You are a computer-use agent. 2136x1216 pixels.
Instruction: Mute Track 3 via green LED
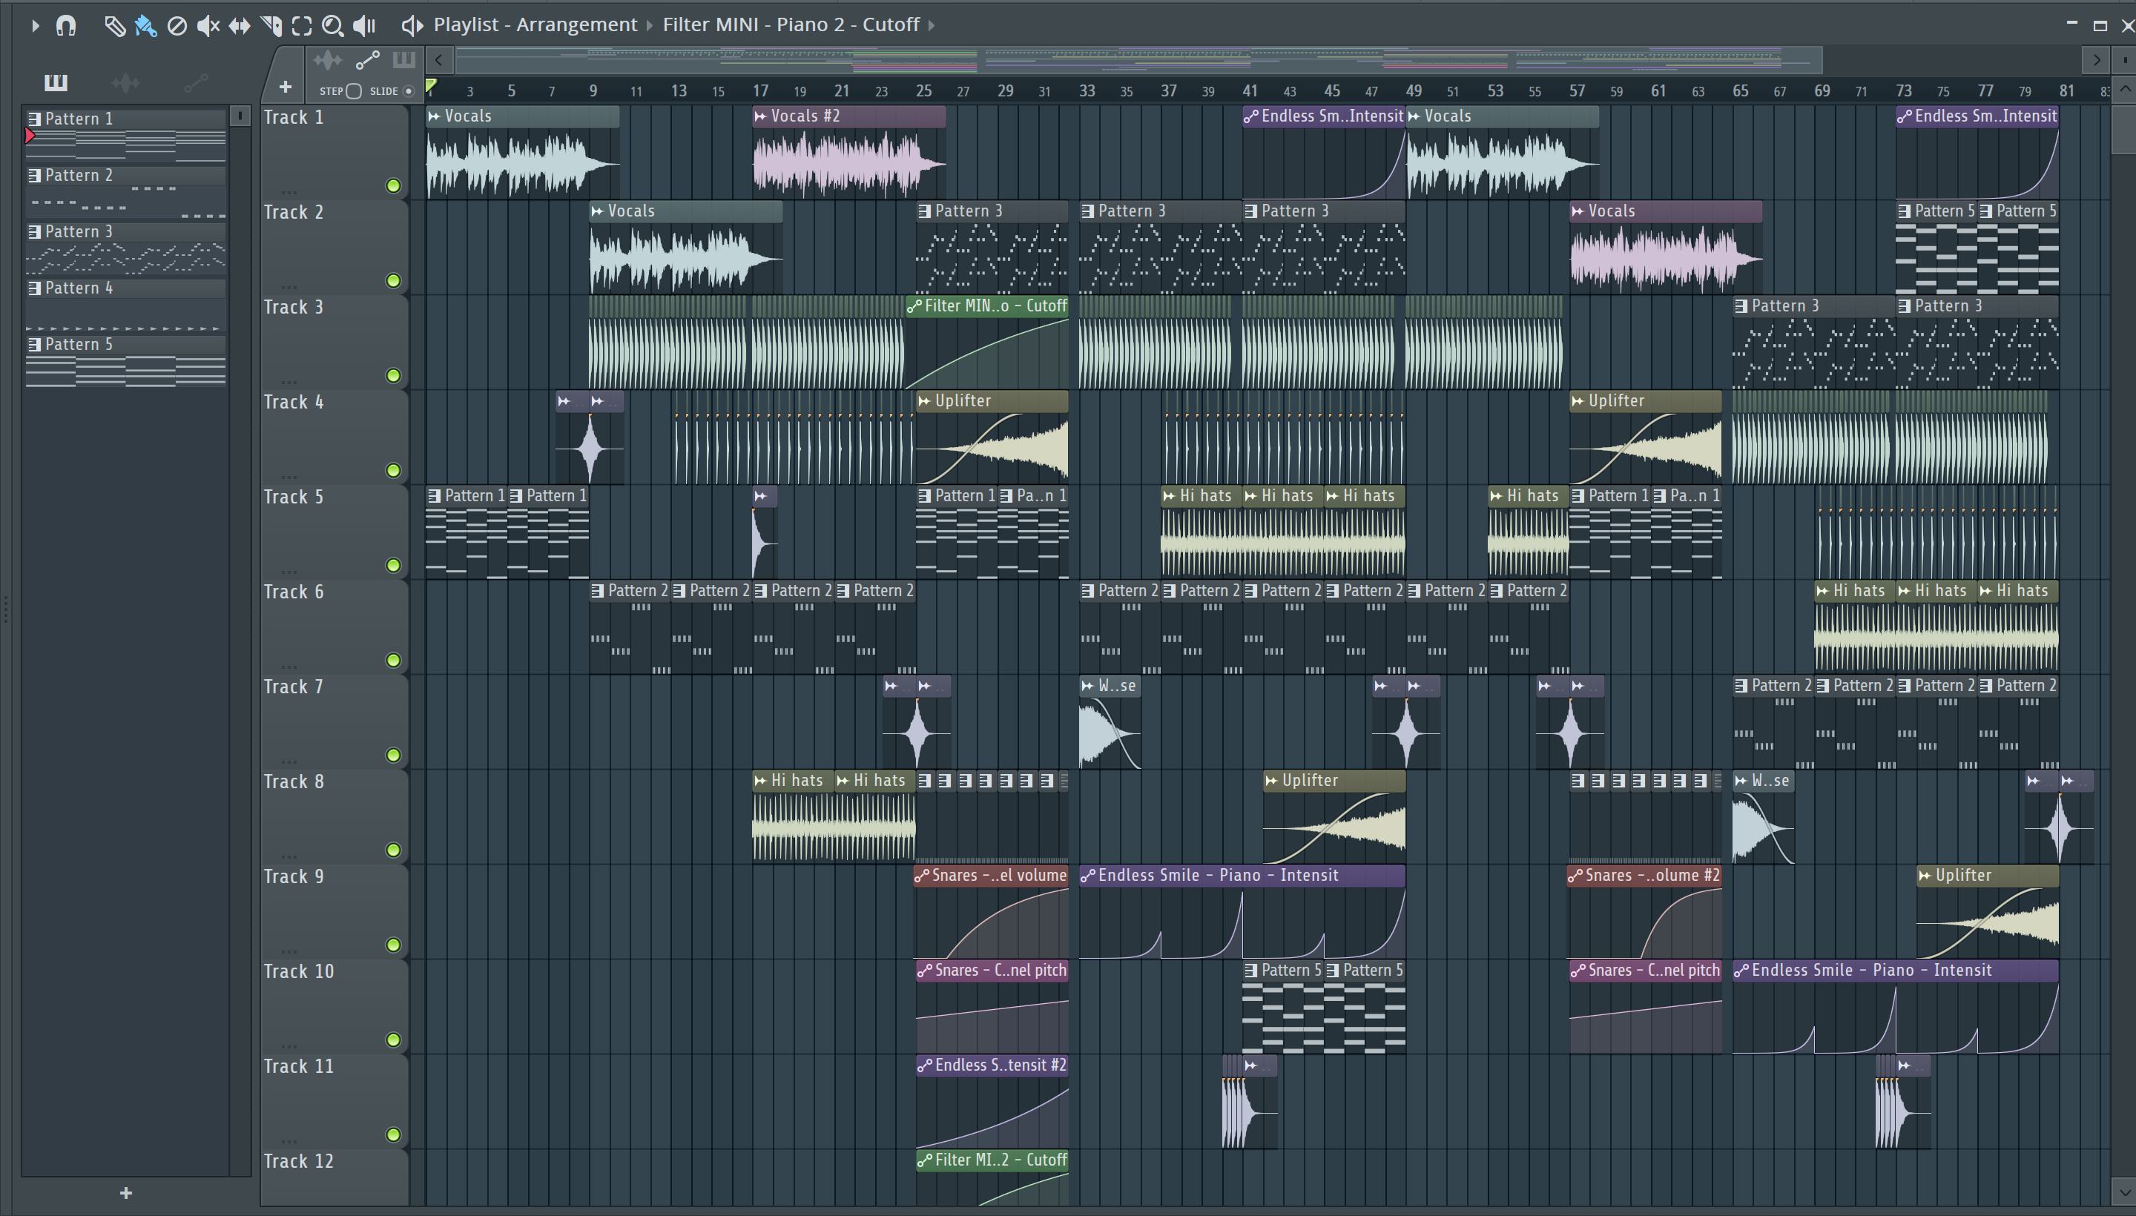393,376
